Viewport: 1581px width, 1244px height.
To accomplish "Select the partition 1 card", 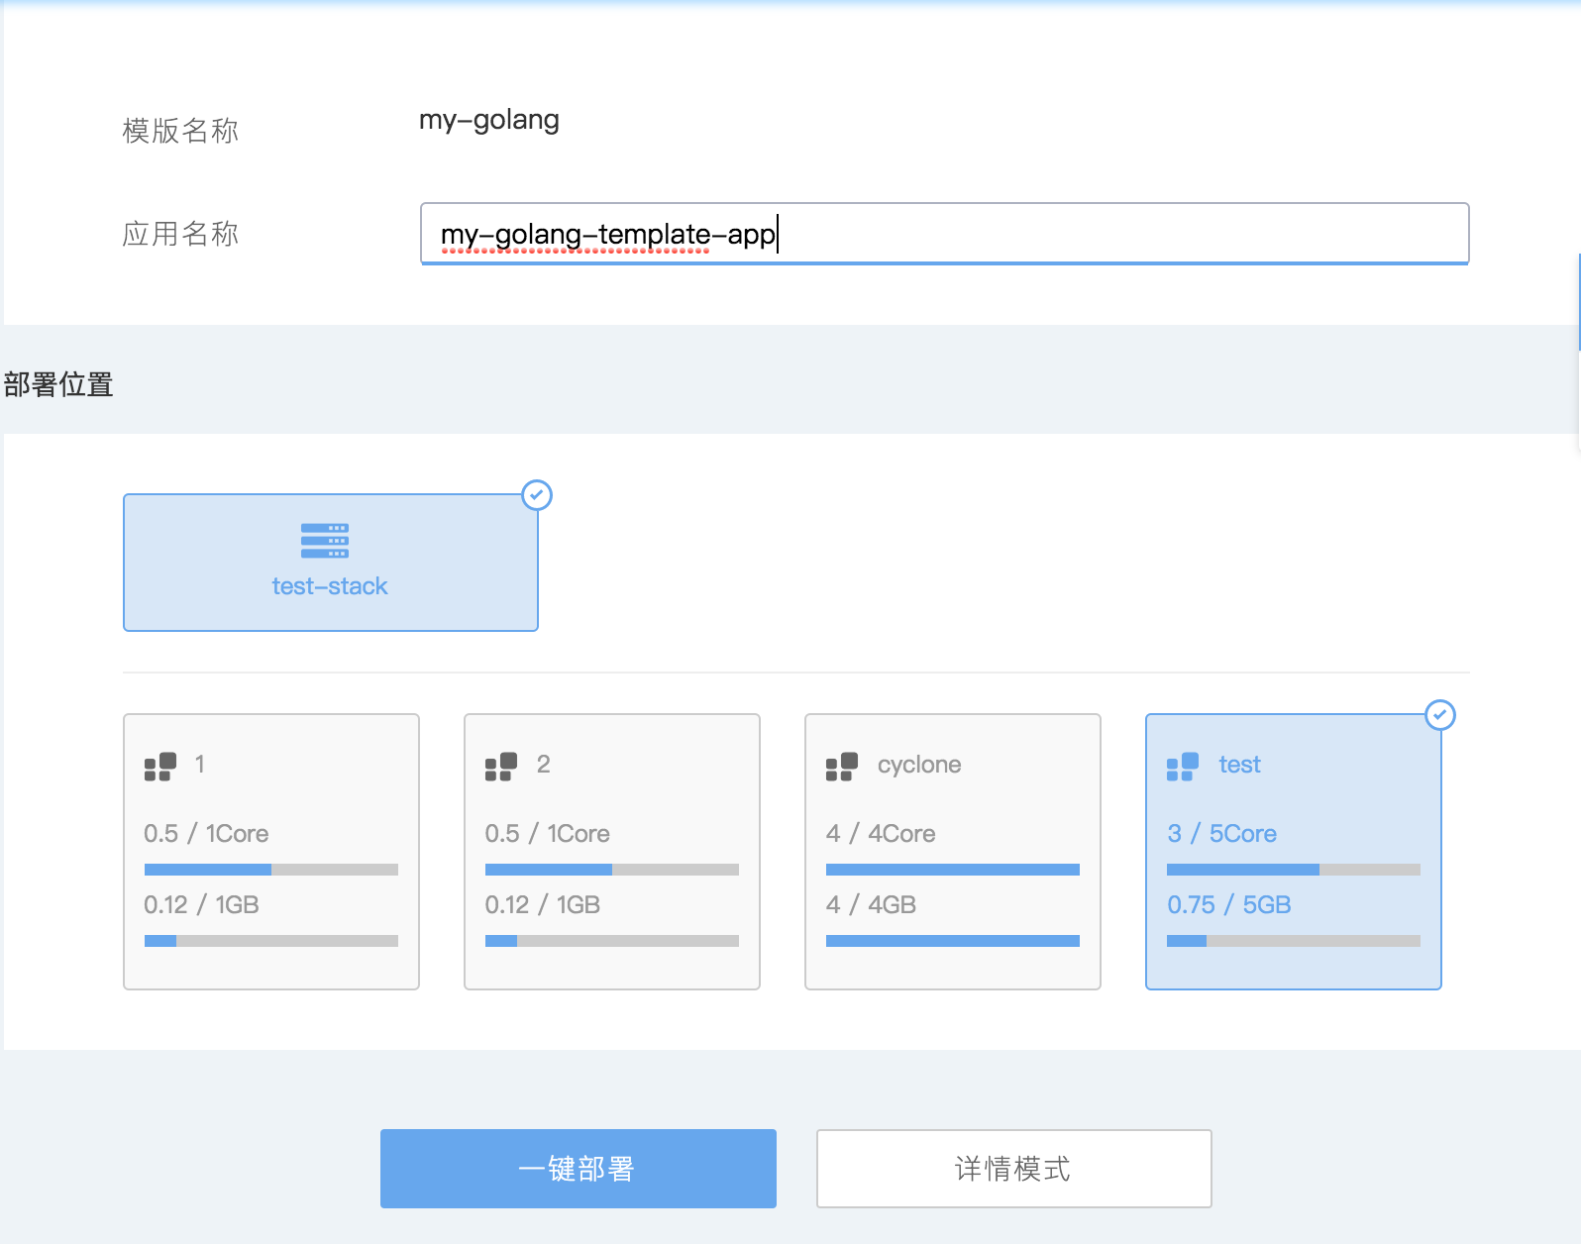I will tap(270, 851).
